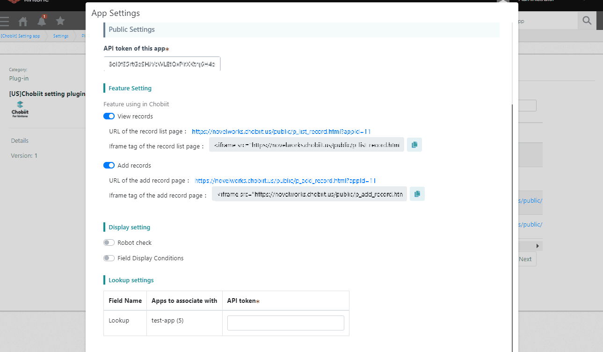603x352 pixels.
Task: Click the Public Settings header
Action: coord(301,29)
